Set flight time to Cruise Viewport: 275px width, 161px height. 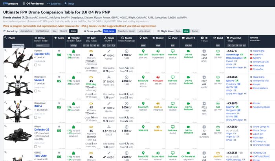tap(195, 31)
